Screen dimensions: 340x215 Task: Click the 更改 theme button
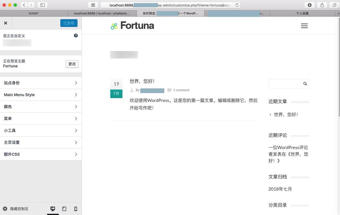pos(72,64)
